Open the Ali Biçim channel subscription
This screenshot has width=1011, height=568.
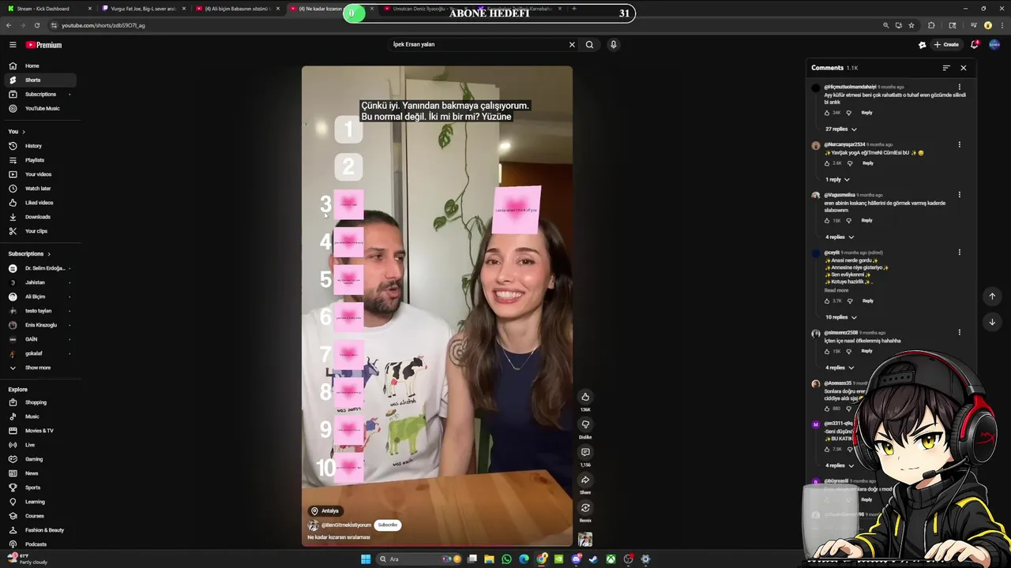click(x=39, y=297)
